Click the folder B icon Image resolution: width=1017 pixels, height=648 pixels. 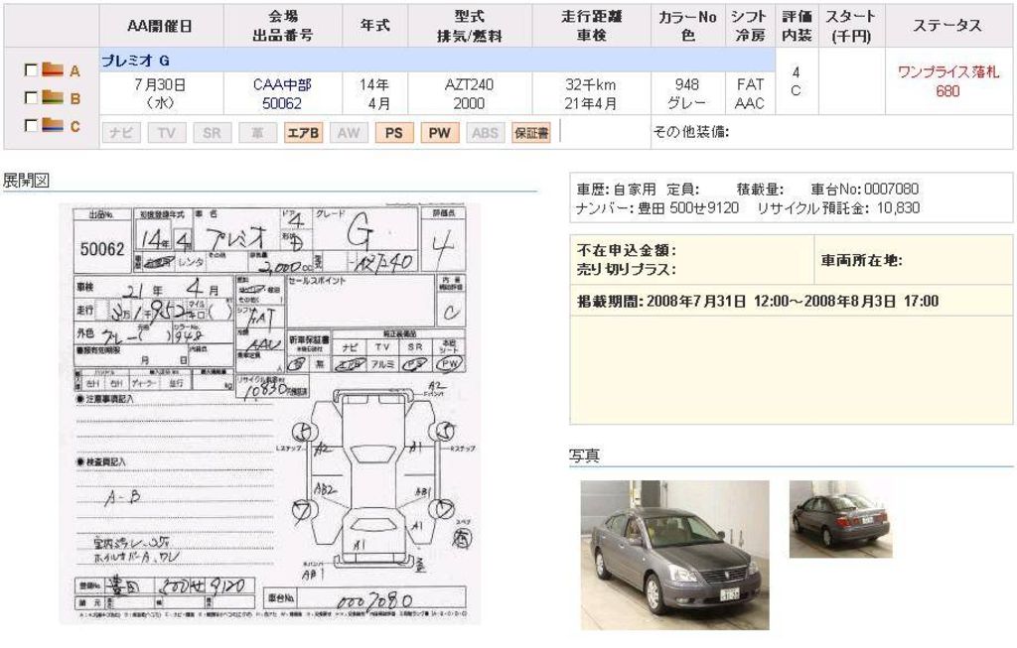pos(53,98)
